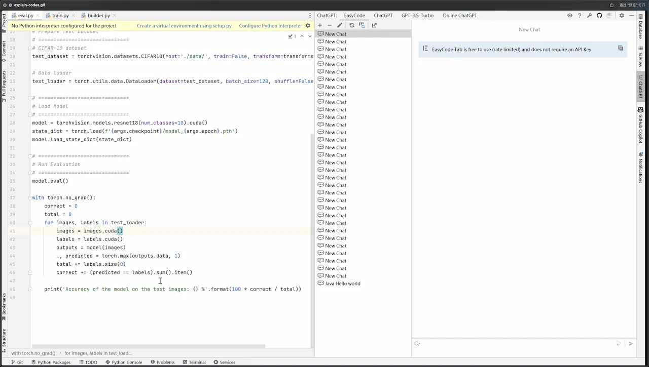Collapse the for loop fold at line 40

pos(30,223)
